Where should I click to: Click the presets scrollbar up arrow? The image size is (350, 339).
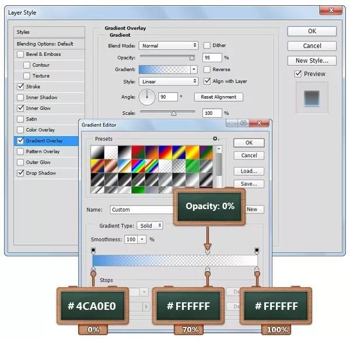219,149
